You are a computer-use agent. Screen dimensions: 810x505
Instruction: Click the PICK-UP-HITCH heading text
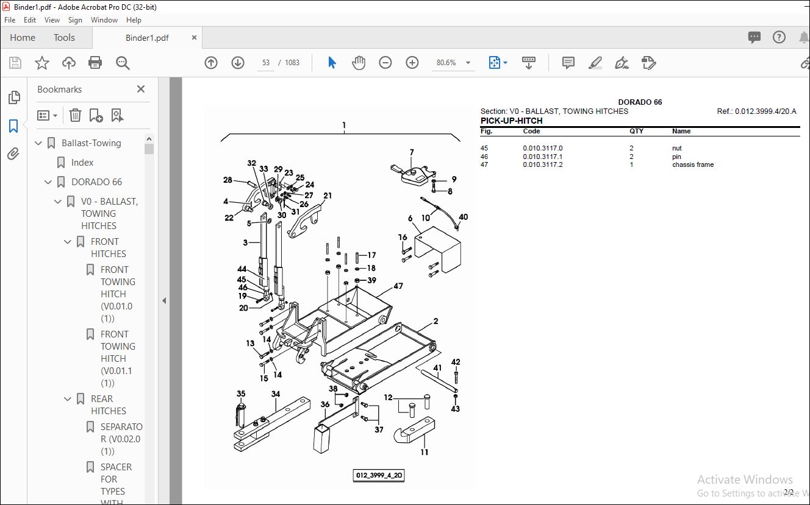pyautogui.click(x=511, y=121)
